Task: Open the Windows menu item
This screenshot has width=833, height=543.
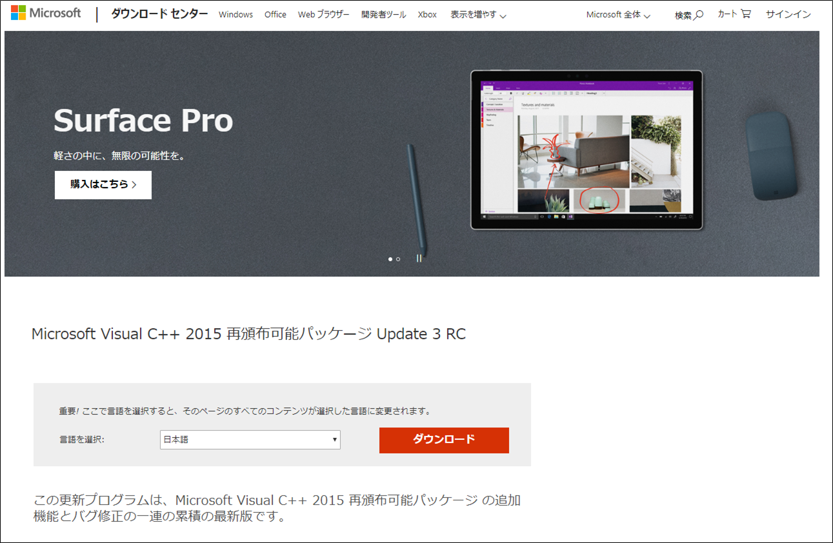Action: [x=236, y=14]
